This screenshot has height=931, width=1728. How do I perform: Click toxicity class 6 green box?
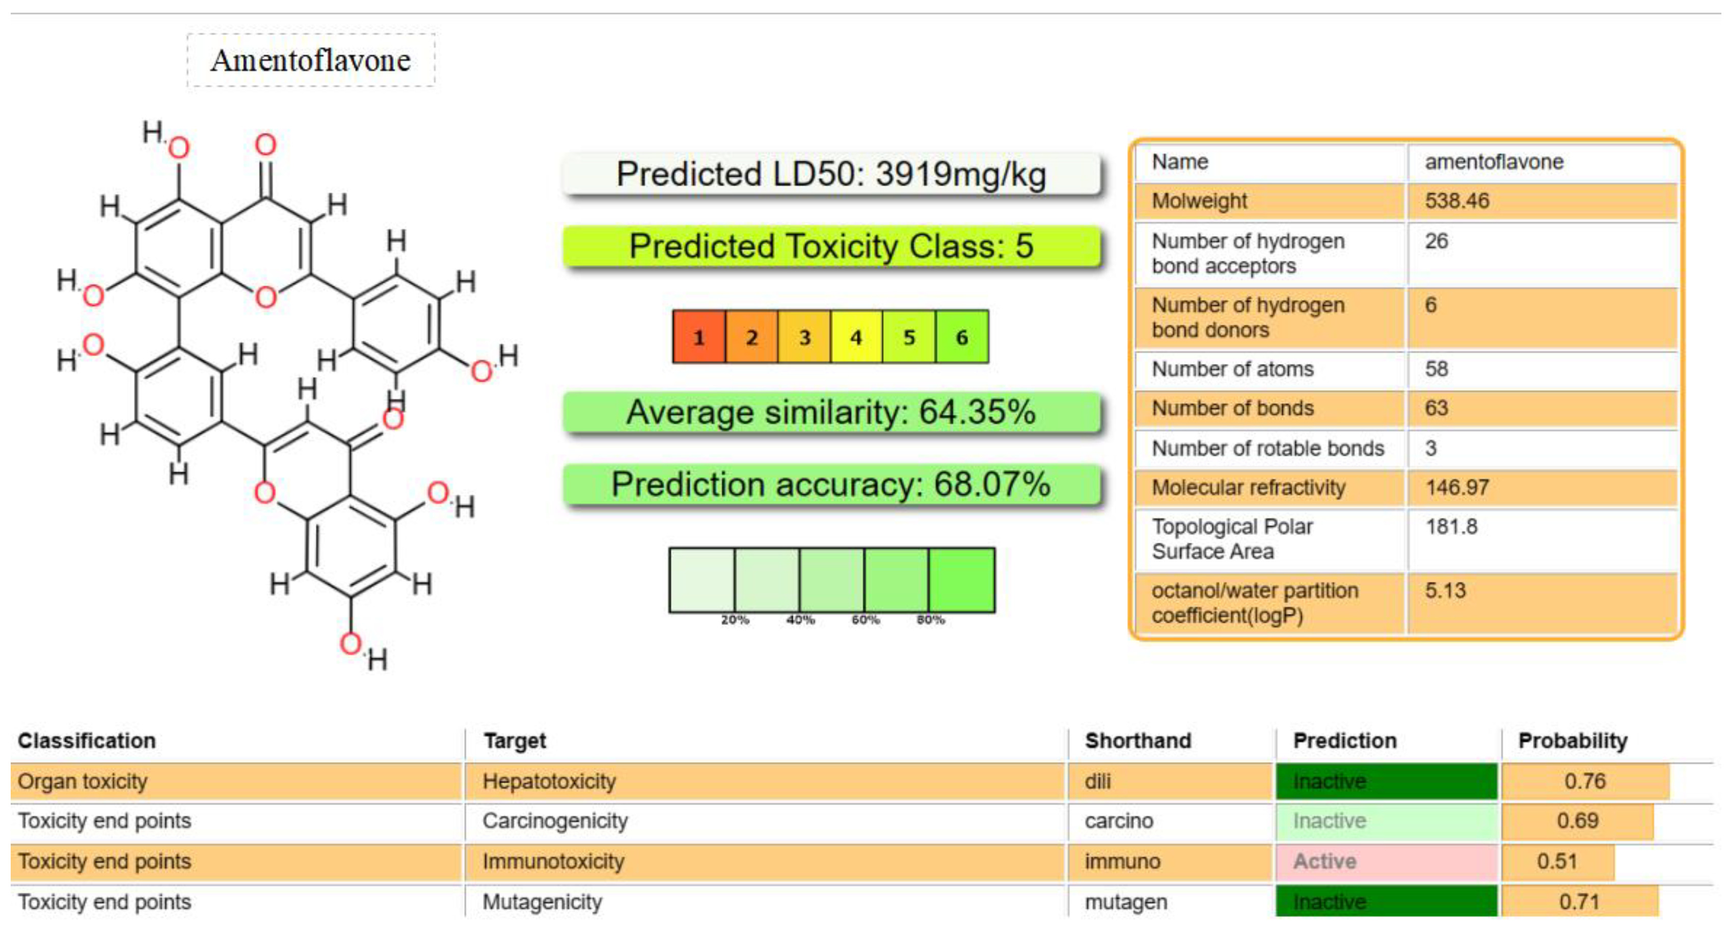961,336
